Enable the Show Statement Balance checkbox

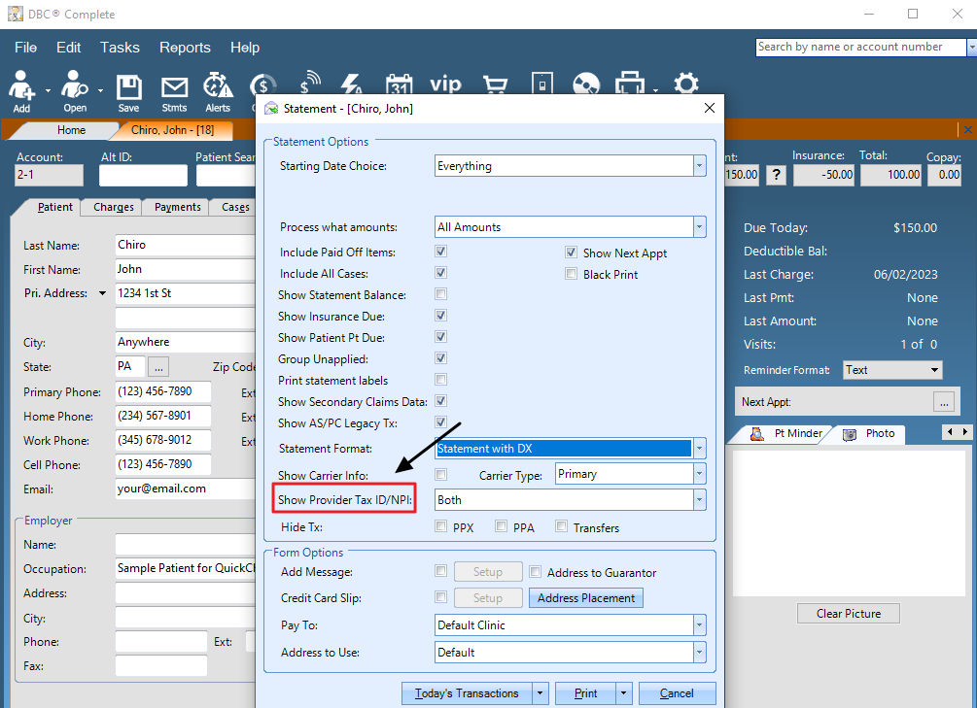441,295
